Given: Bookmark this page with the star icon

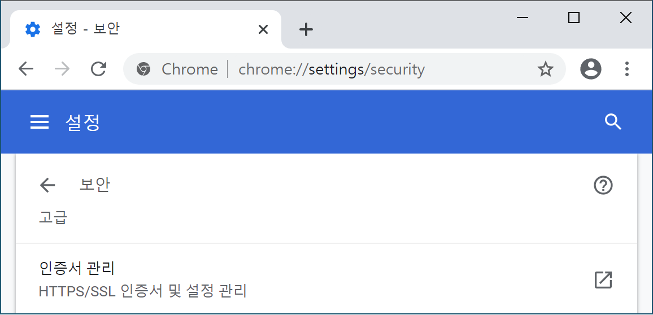Looking at the screenshot, I should pos(545,69).
